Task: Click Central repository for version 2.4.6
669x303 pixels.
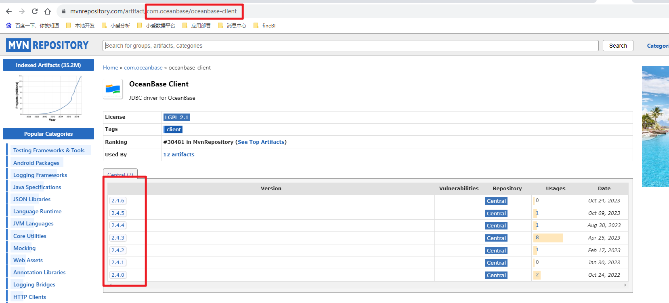Action: coord(496,201)
